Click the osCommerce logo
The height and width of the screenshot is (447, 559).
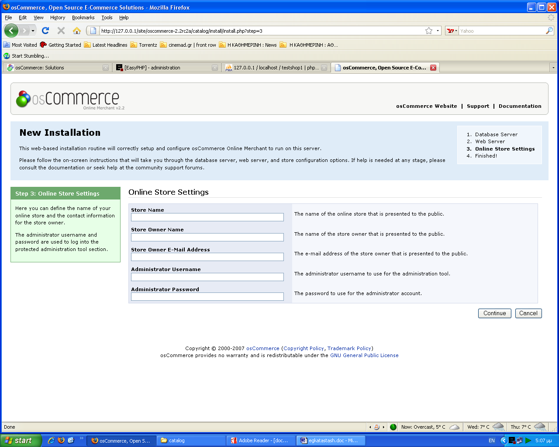(70, 99)
